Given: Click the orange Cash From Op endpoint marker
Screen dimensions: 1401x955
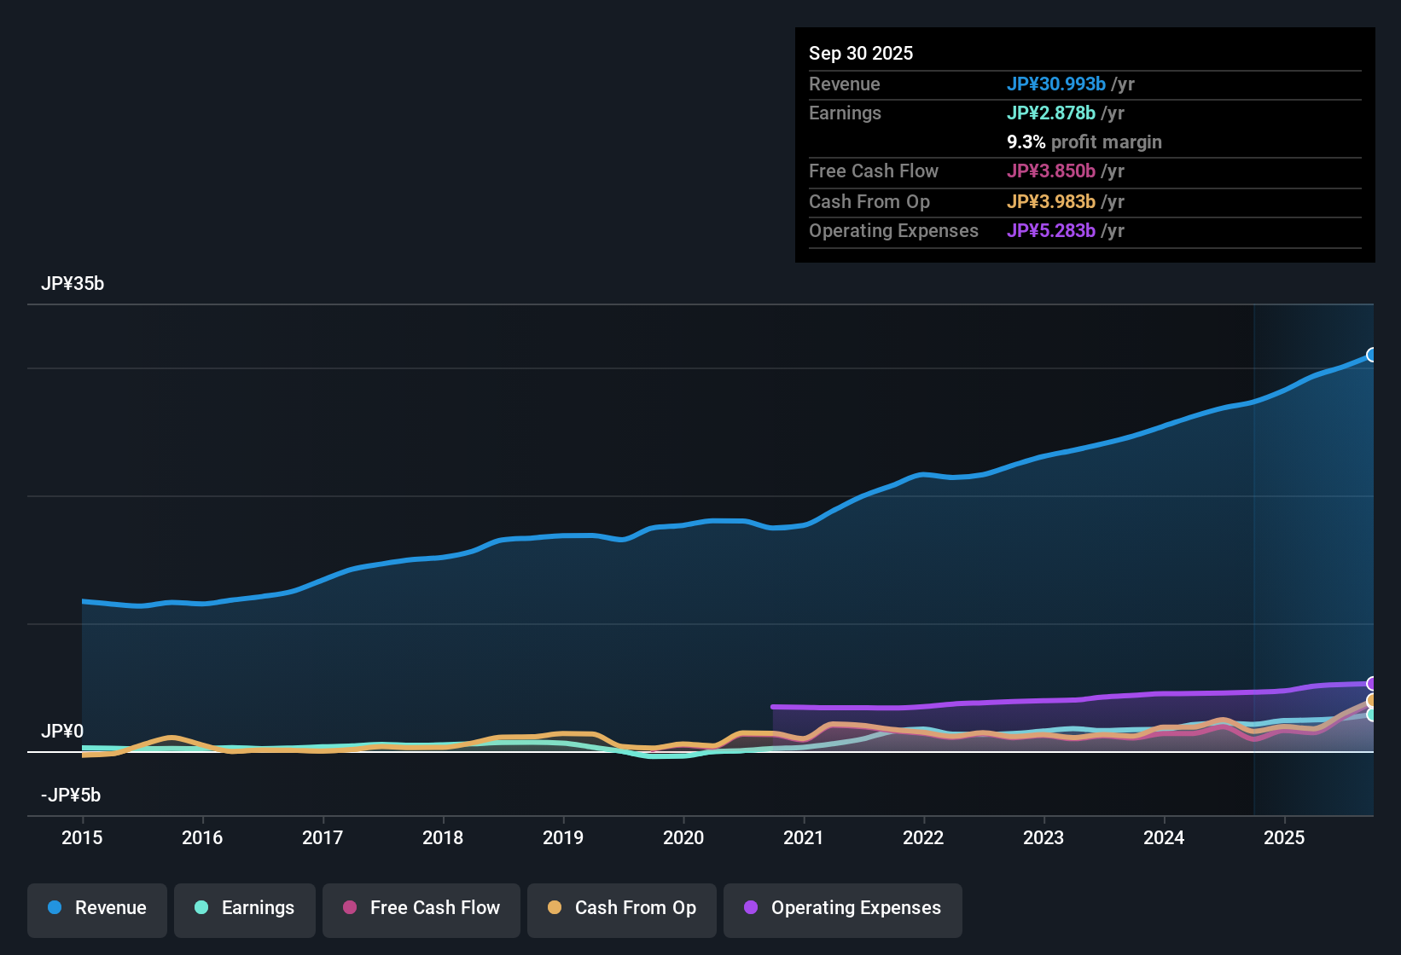Looking at the screenshot, I should (1372, 702).
